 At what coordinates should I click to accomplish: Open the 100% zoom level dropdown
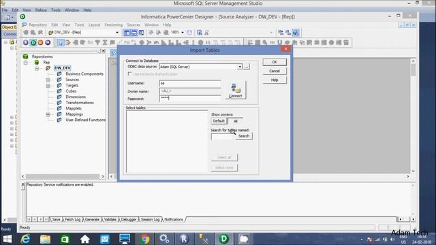[x=183, y=33]
